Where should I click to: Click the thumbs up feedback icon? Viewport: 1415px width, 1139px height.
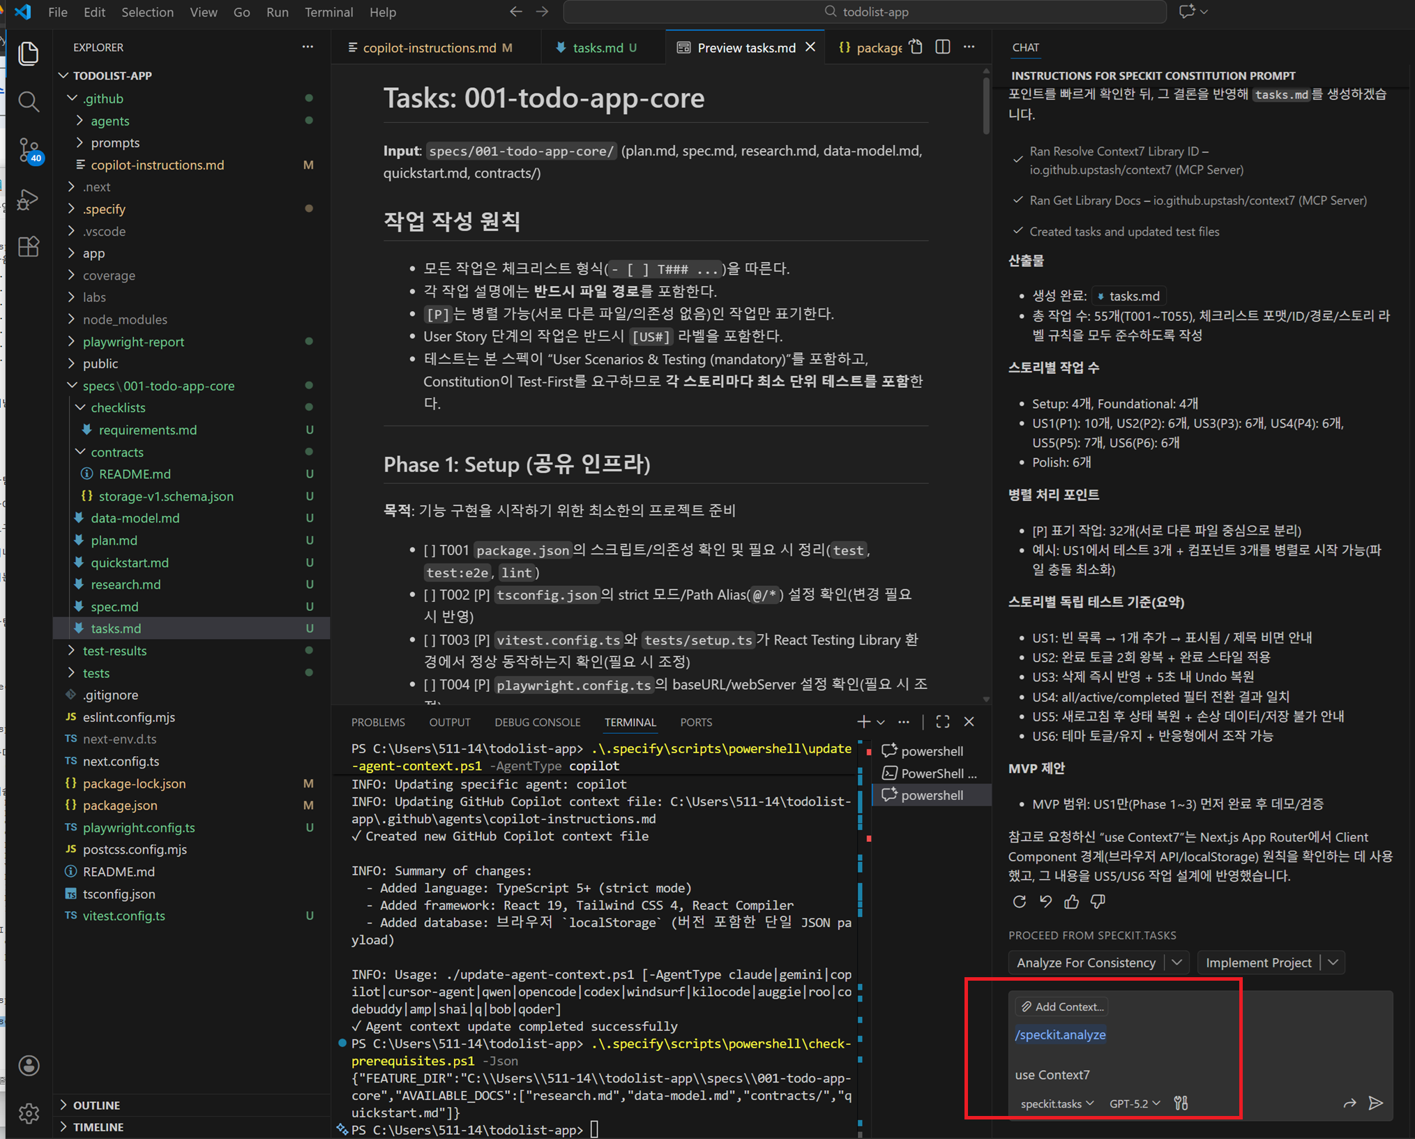[1071, 901]
